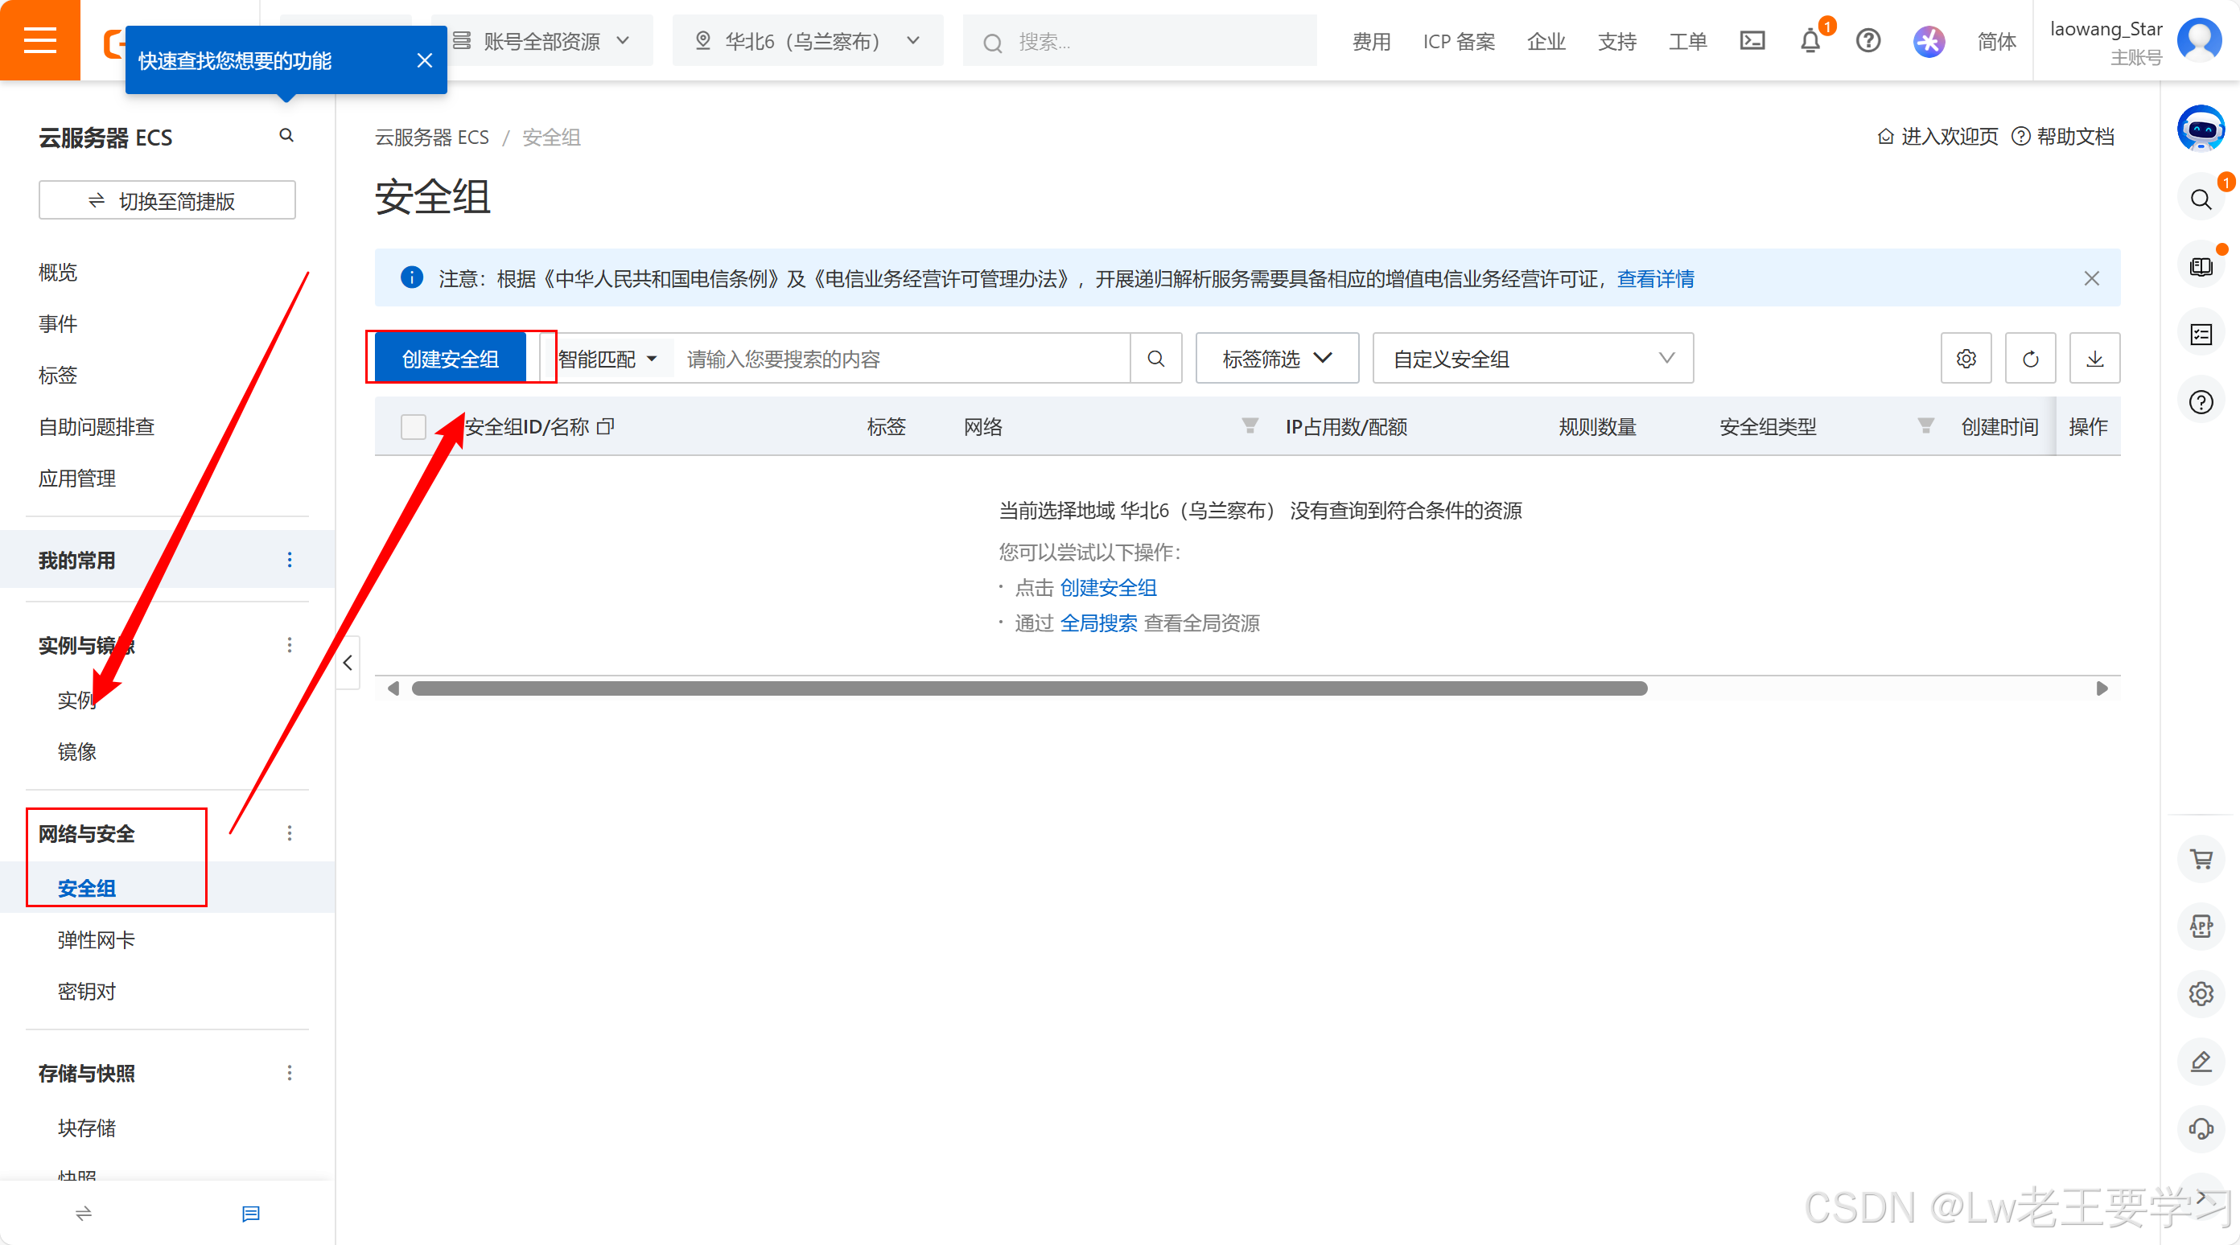Open the right sidebar gear settings icon

[x=2201, y=994]
